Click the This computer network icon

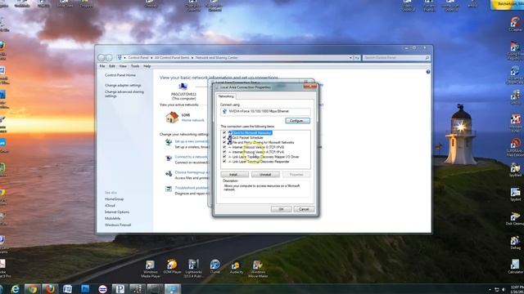(x=183, y=87)
